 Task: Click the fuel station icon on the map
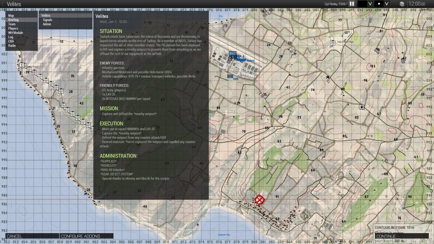pos(361,106)
